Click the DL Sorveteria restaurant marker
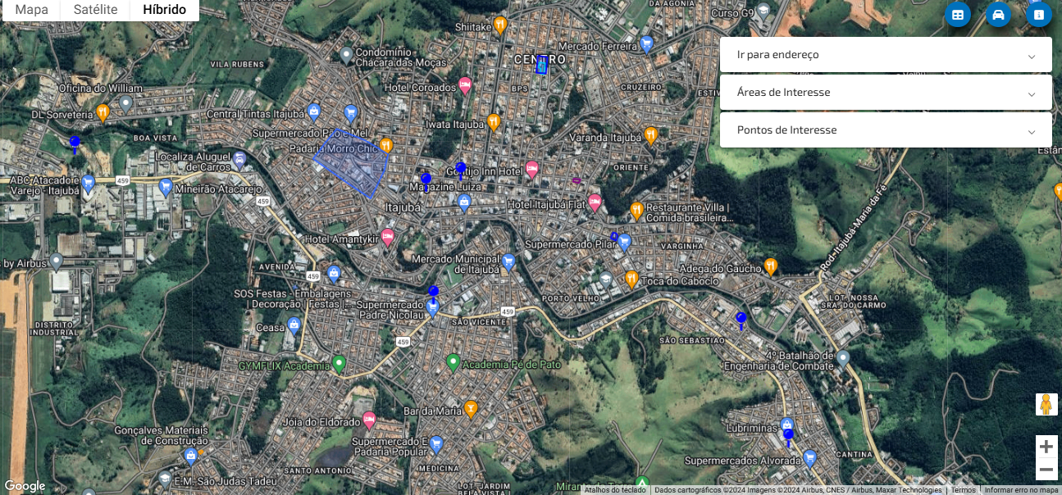Viewport: 1062px width, 495px height. tap(103, 112)
